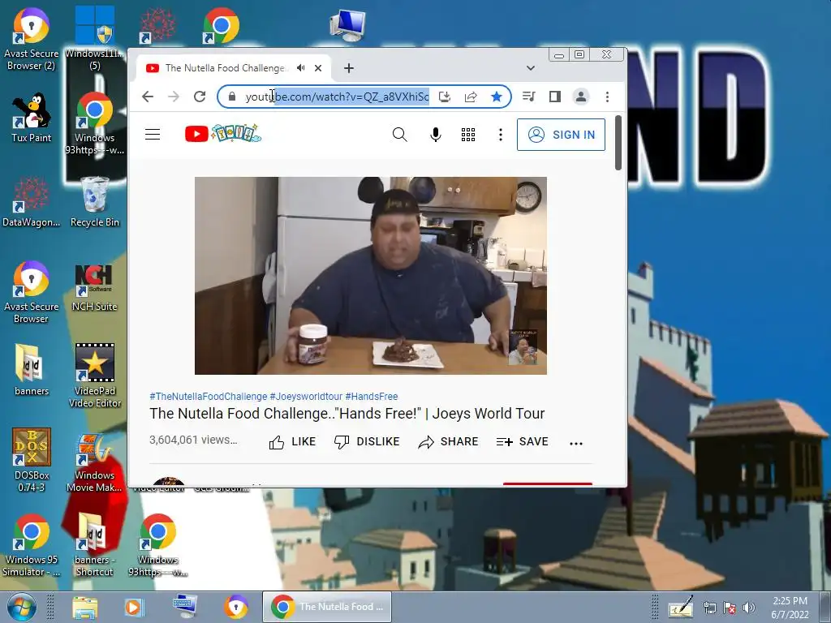Like the video
The width and height of the screenshot is (831, 623).
(x=292, y=442)
